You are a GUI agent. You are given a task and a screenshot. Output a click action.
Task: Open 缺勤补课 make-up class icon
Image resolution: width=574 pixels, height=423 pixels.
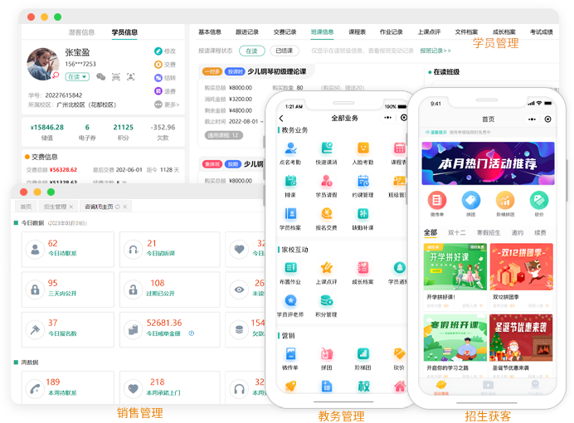point(362,214)
